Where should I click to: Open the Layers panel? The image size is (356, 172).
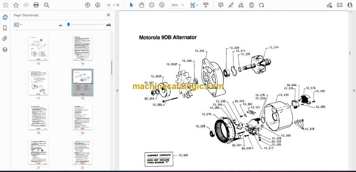(x=5, y=50)
